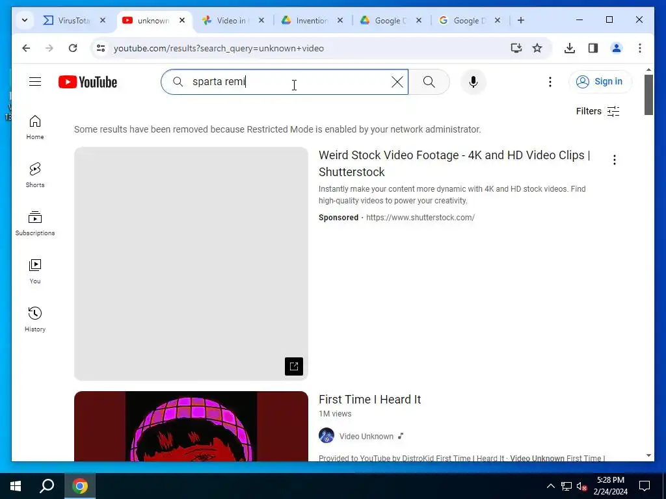Image resolution: width=666 pixels, height=499 pixels.
Task: Install app icon in address bar
Action: [x=516, y=48]
